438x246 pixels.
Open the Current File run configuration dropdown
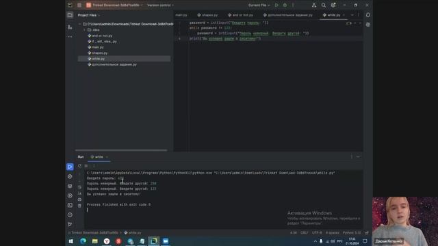[x=259, y=5]
